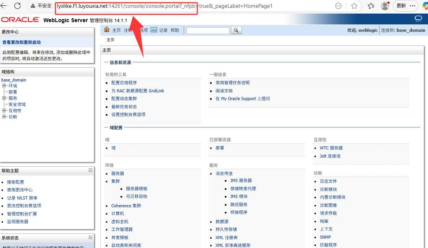Image resolution: width=428 pixels, height=248 pixels.
Task: Open 集群 link under 环境
Action: pos(116,181)
